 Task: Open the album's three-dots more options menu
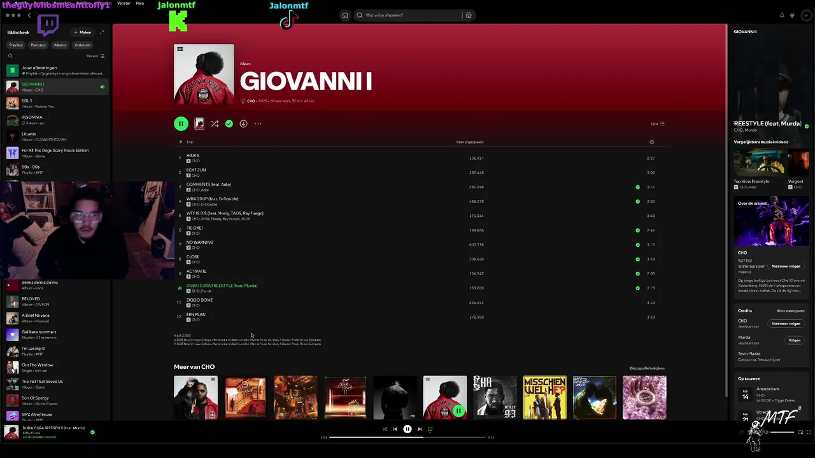(258, 124)
